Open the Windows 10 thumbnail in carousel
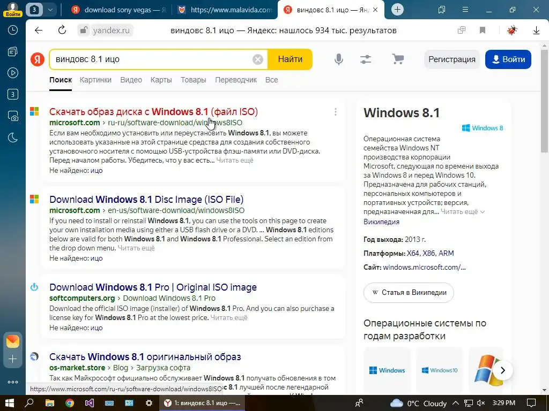Image resolution: width=549 pixels, height=411 pixels. coord(440,370)
